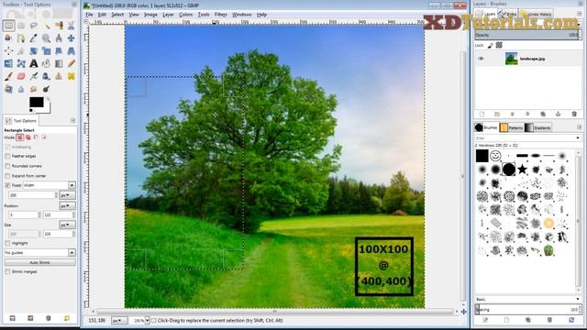The width and height of the screenshot is (587, 330).
Task: Select the Ellipse Select tool
Action: 21,26
